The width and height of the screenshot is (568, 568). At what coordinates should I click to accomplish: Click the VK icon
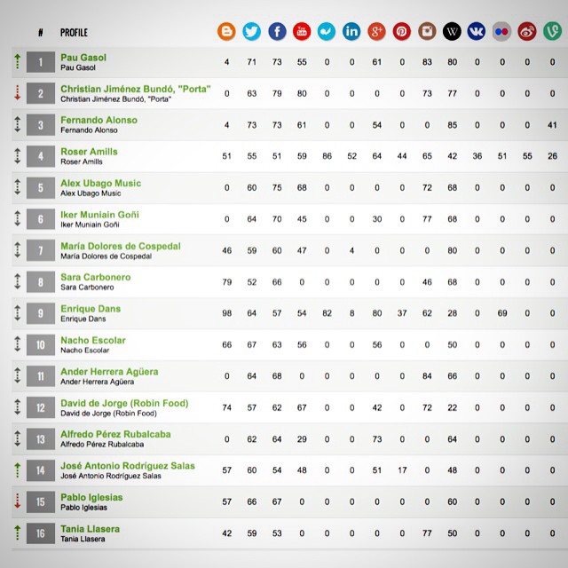(x=477, y=32)
